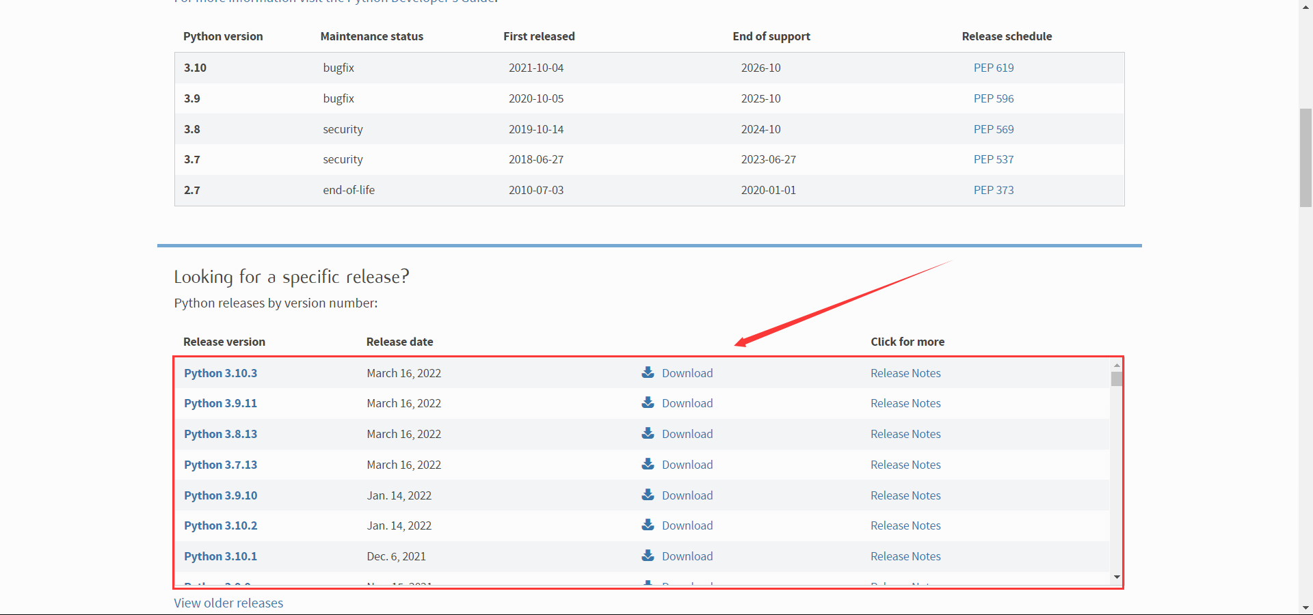Click the releases list scrollbar thumb

coord(1117,379)
